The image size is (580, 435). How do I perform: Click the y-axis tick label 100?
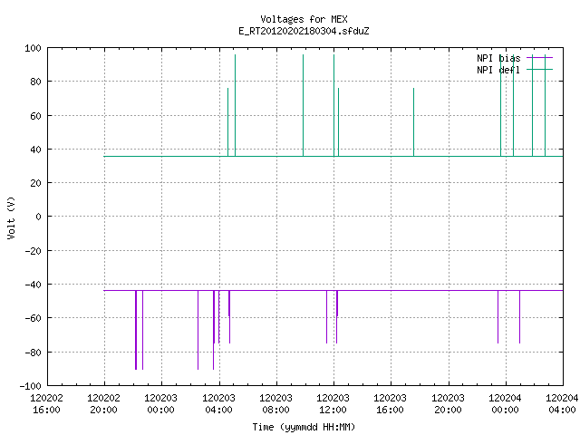point(33,48)
